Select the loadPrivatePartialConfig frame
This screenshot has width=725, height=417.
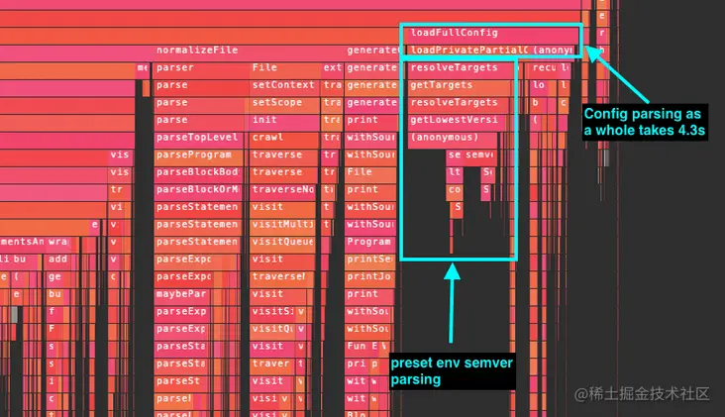click(467, 51)
